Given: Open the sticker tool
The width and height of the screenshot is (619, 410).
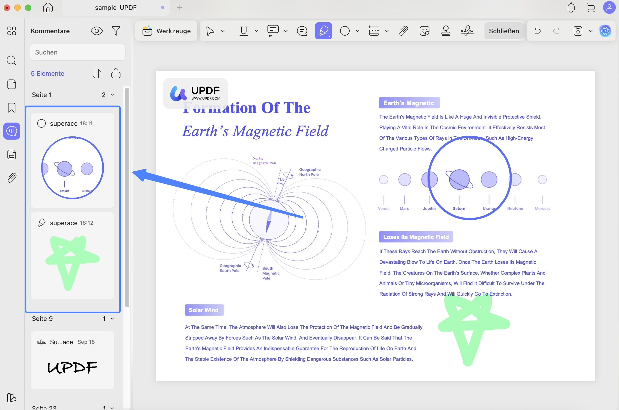Looking at the screenshot, I should point(424,31).
